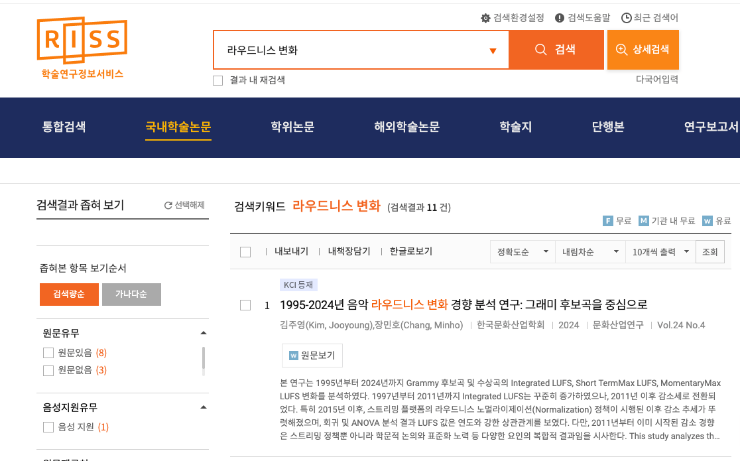Collapse the 원문유무 filter section
The width and height of the screenshot is (740, 461).
point(203,333)
